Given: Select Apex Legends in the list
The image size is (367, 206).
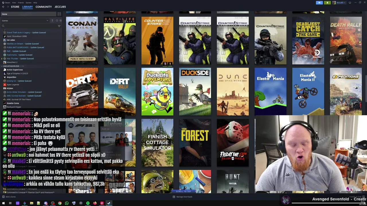Looking at the screenshot, I should click(x=13, y=85).
